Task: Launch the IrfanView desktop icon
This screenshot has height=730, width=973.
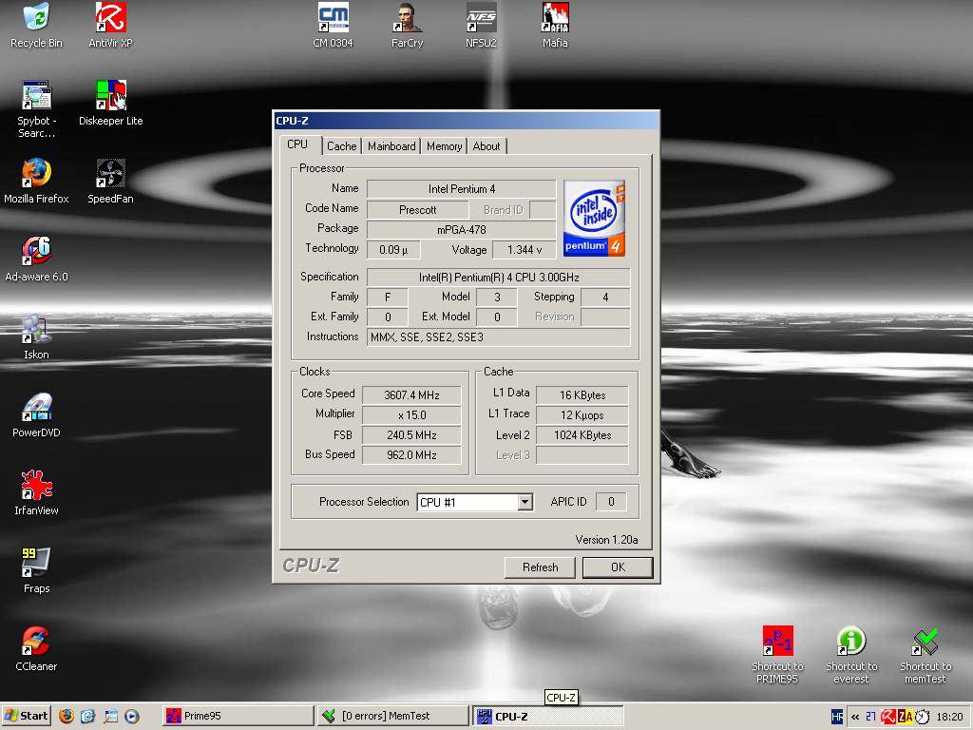Action: (x=36, y=487)
